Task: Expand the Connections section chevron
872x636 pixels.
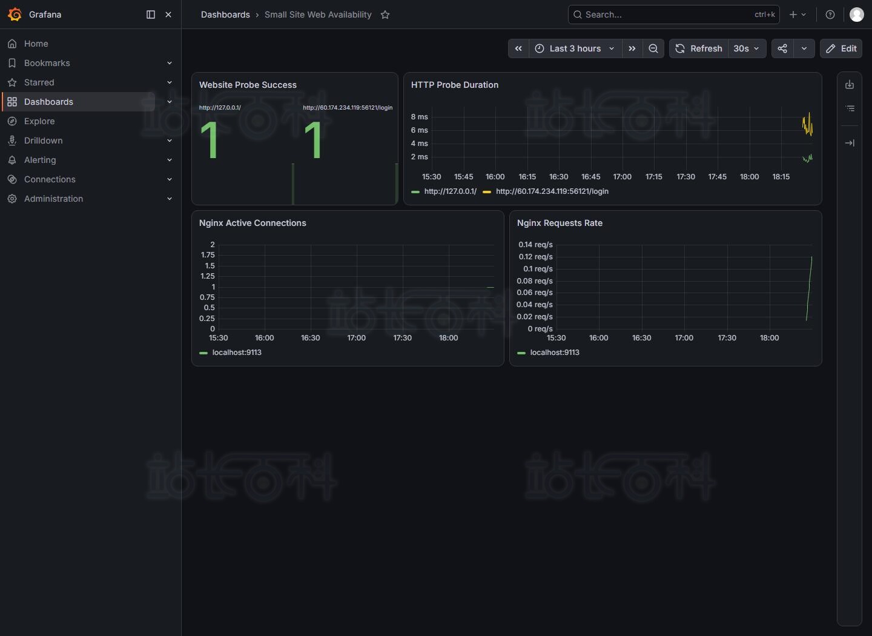Action: [x=170, y=179]
